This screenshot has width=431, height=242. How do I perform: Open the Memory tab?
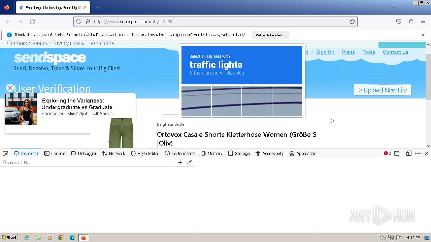pyautogui.click(x=211, y=153)
